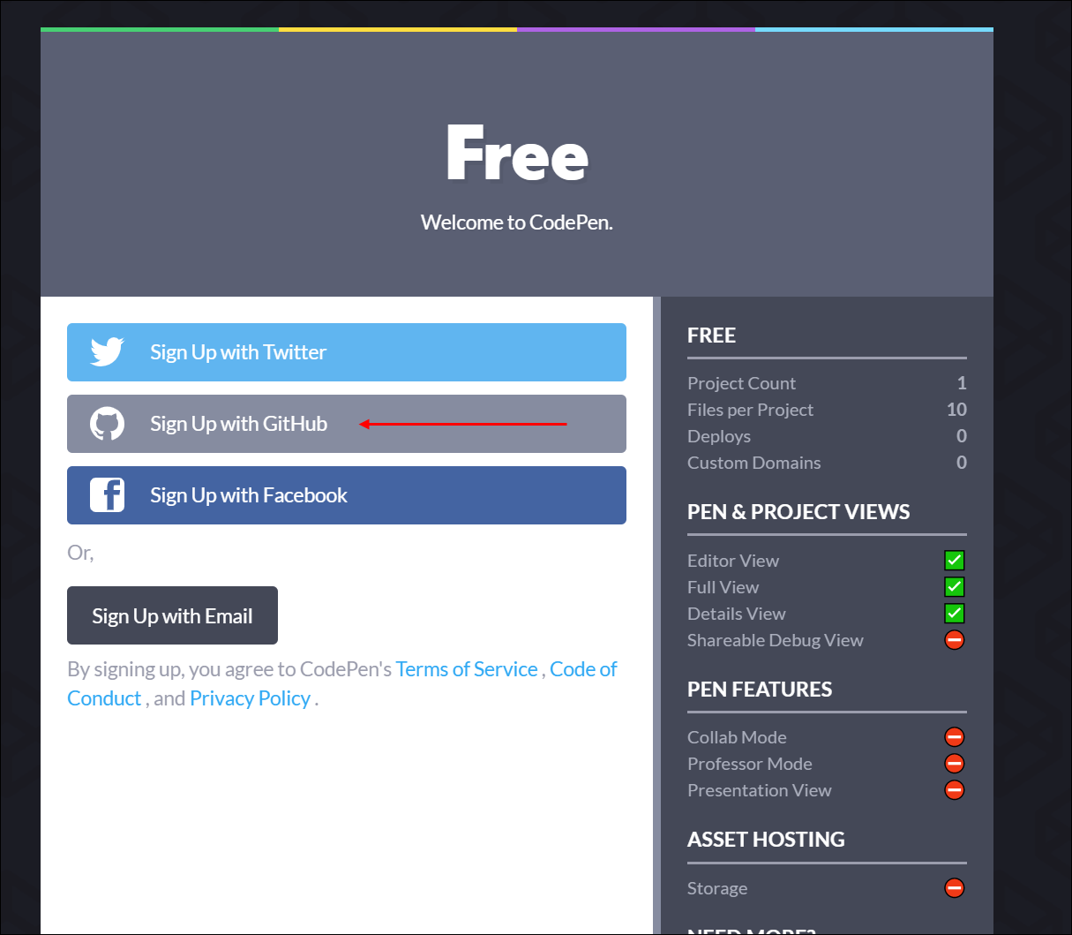Click the 'Deploys' row label
The height and width of the screenshot is (935, 1072).
click(719, 436)
